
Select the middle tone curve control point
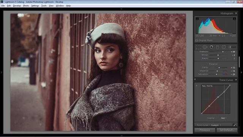[x=218, y=97]
